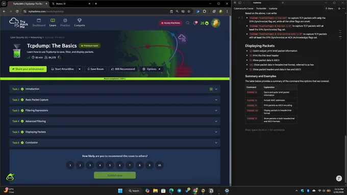Open the TryHackMe site search icon
This screenshot has height=195, width=347.
pos(188,23)
